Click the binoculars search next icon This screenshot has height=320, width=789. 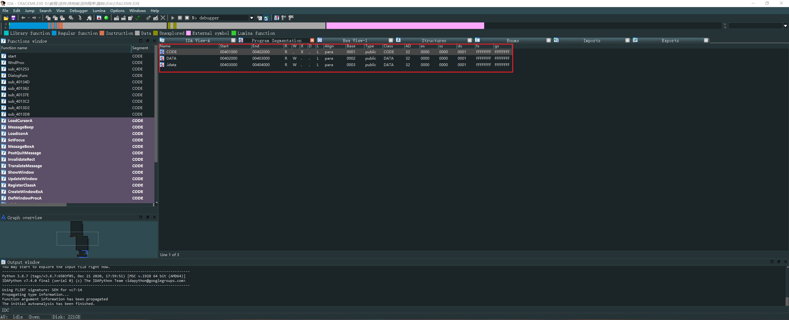point(71,18)
